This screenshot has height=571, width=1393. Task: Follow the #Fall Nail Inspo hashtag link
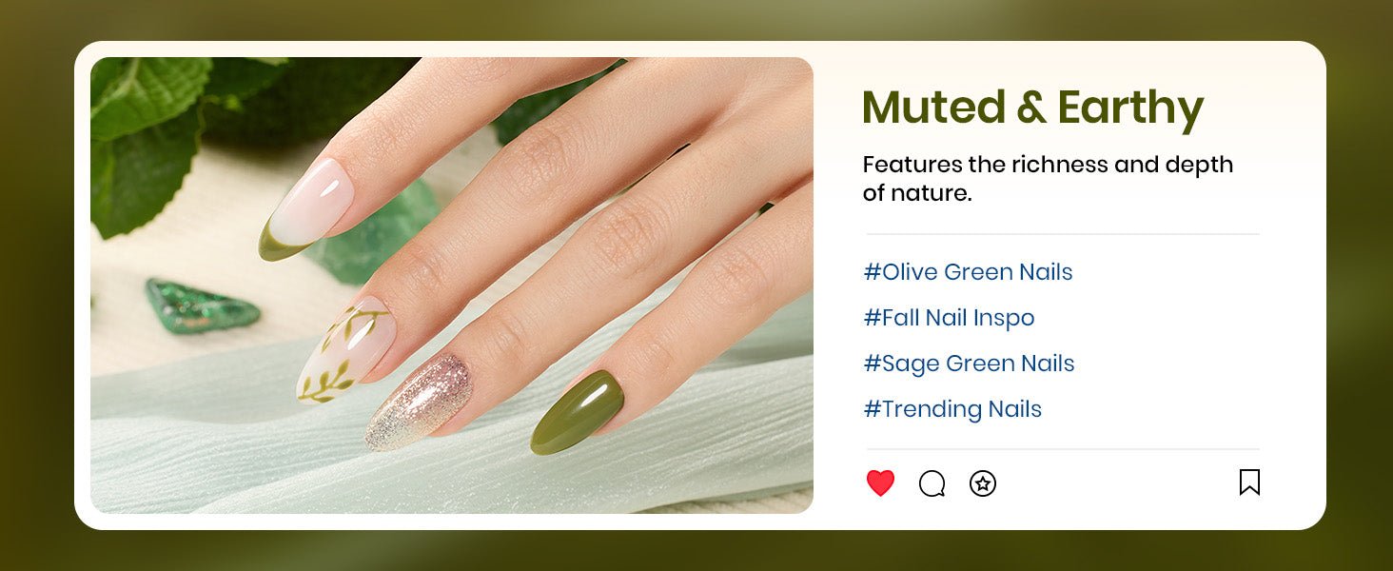pyautogui.click(x=949, y=318)
